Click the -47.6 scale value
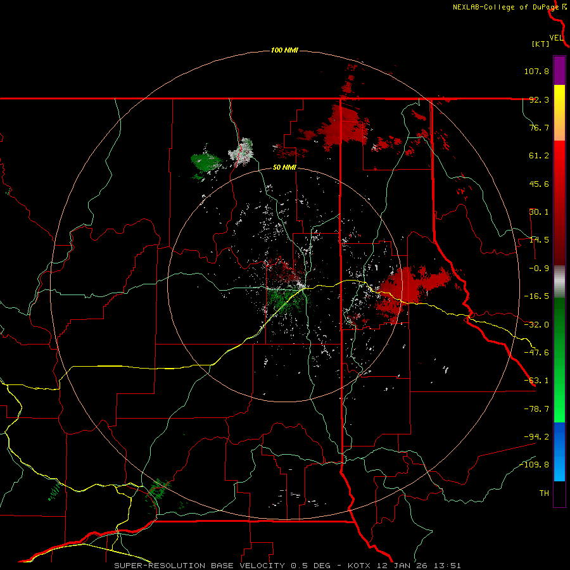This screenshot has width=570, height=570. point(536,353)
